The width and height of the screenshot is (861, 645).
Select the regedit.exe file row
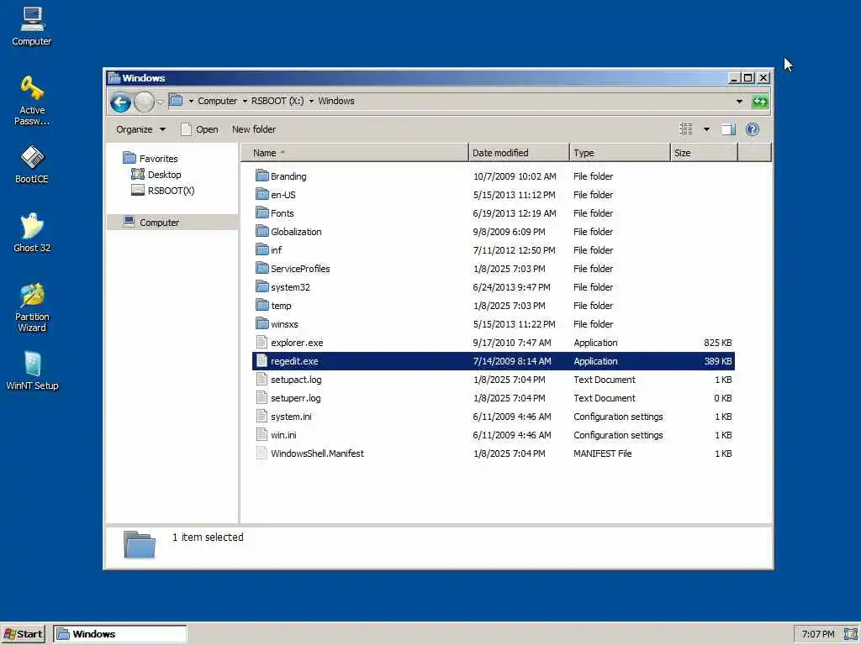[x=493, y=361]
